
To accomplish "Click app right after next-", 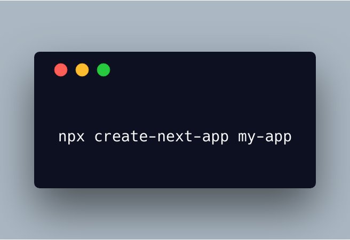I will click(x=216, y=138).
